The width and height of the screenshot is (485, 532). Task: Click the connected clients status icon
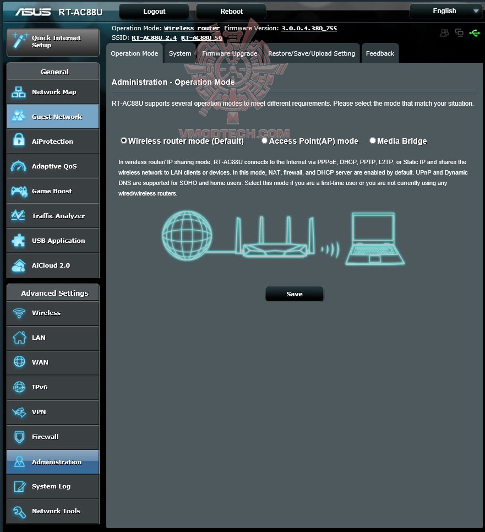pos(459,32)
